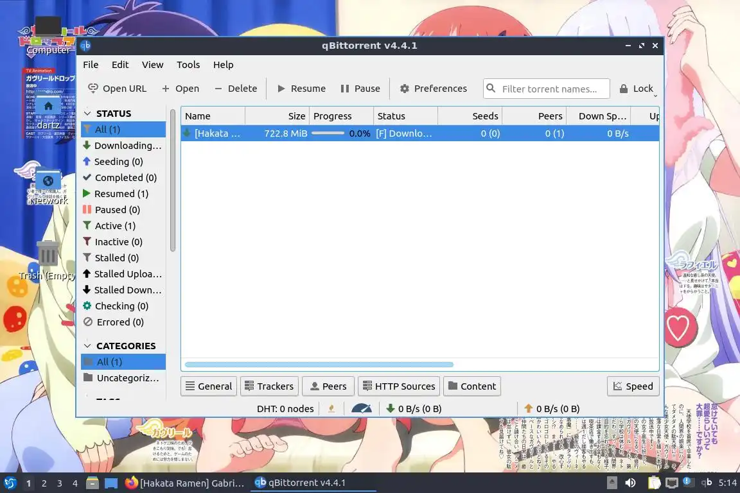Delete the selected torrent via toolbar
This screenshot has height=493, width=740.
click(236, 89)
